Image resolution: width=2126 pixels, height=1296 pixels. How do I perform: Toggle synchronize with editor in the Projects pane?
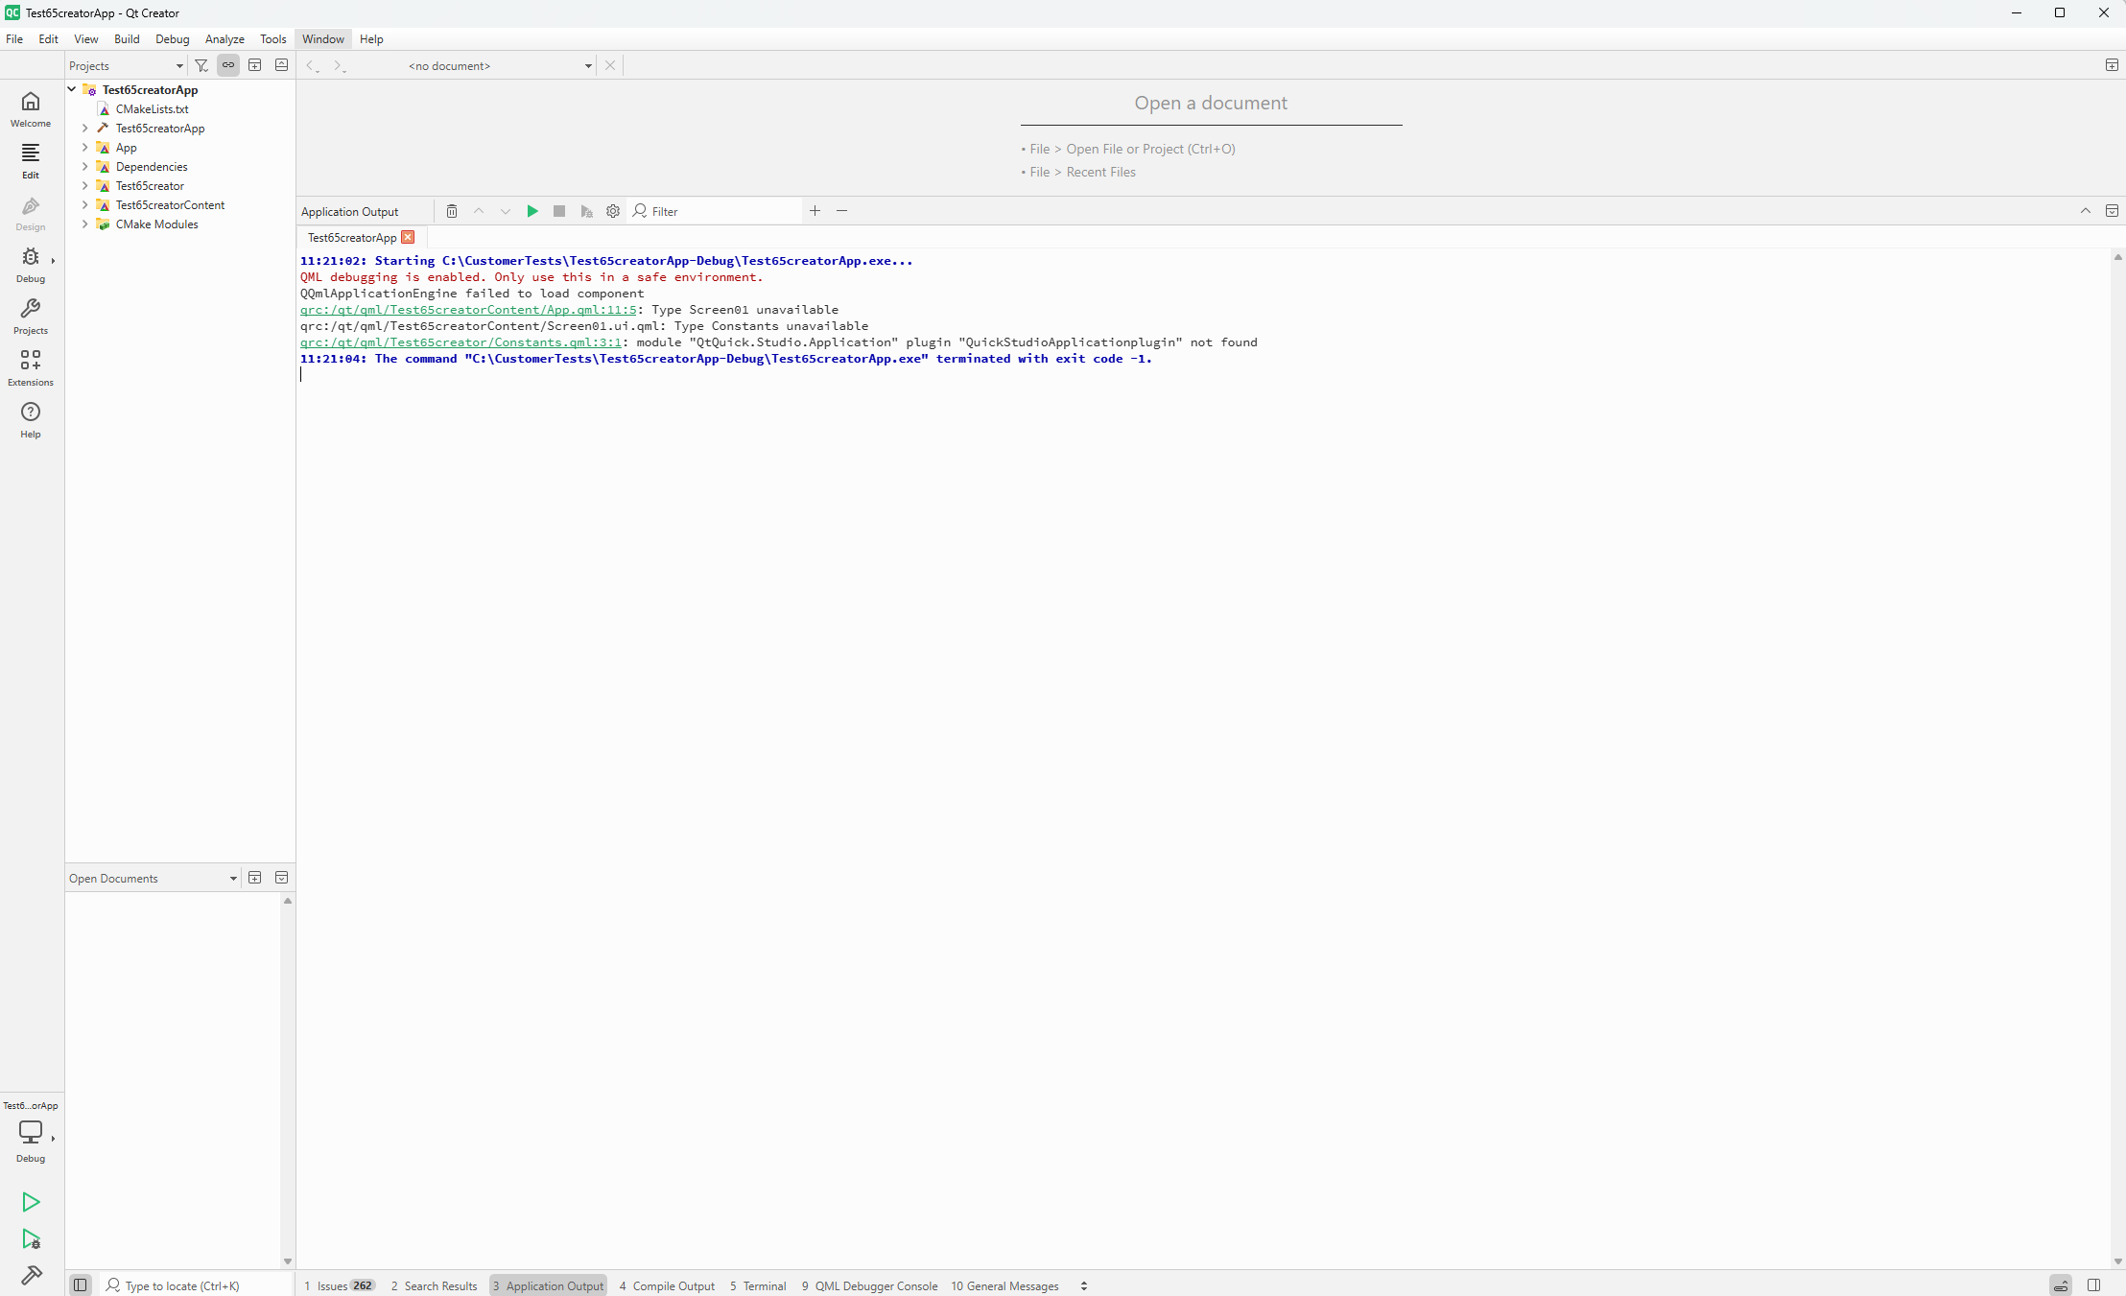tap(228, 65)
